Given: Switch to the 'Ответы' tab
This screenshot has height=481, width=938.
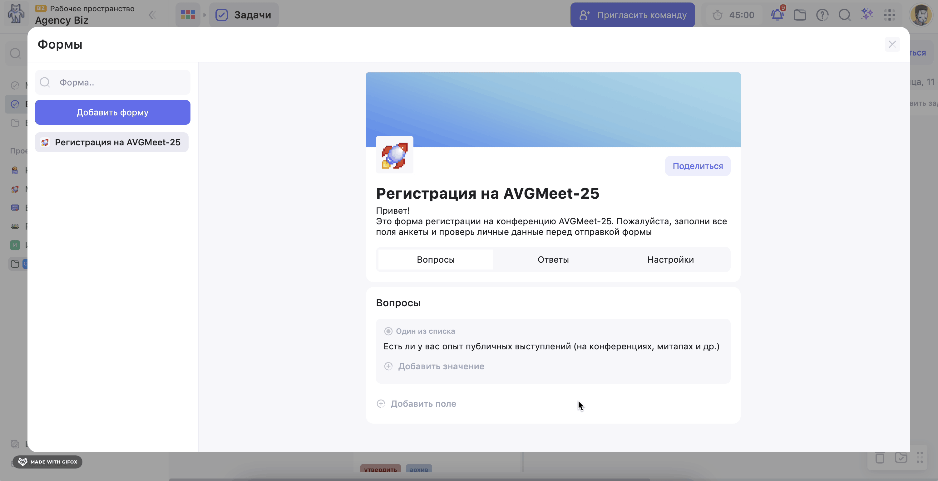Looking at the screenshot, I should 553,260.
